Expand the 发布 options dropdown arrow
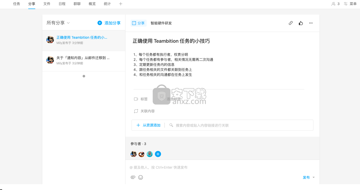 314,177
